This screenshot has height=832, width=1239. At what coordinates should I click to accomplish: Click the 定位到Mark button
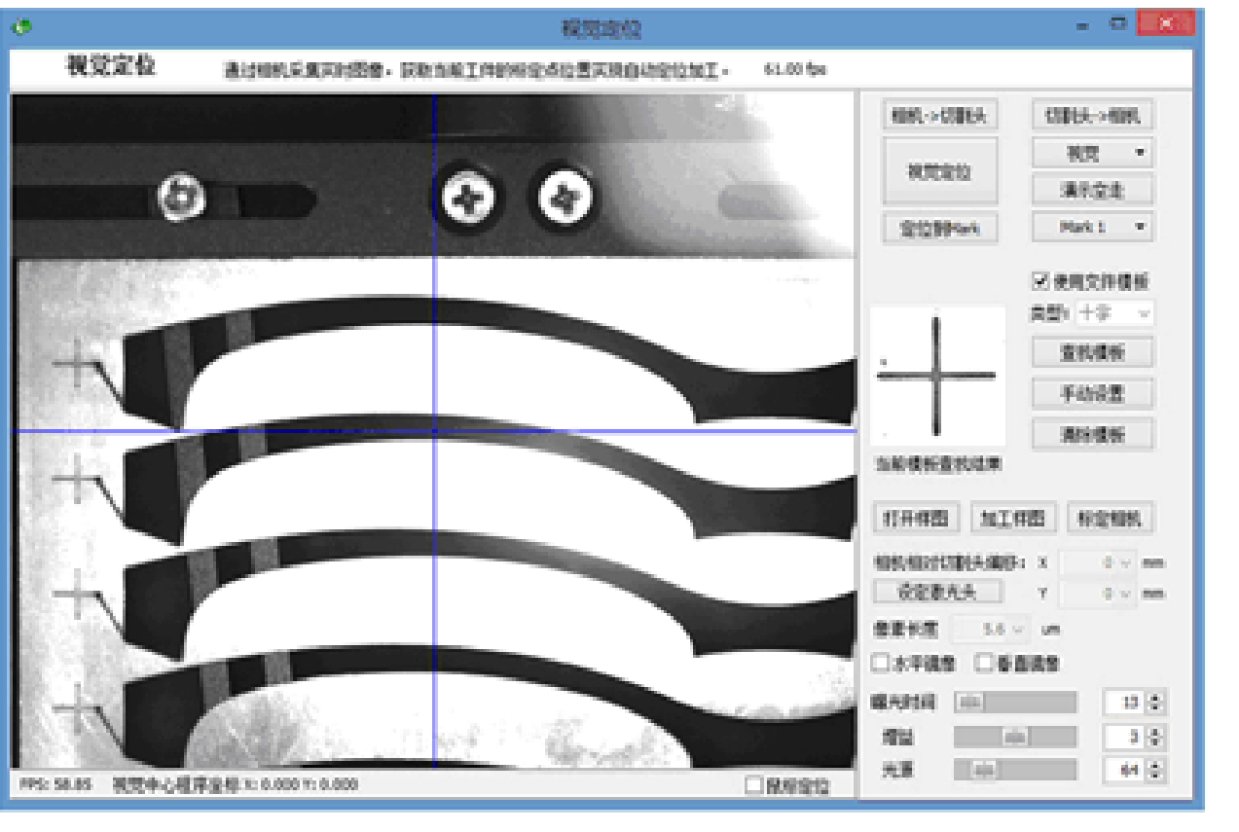(939, 229)
